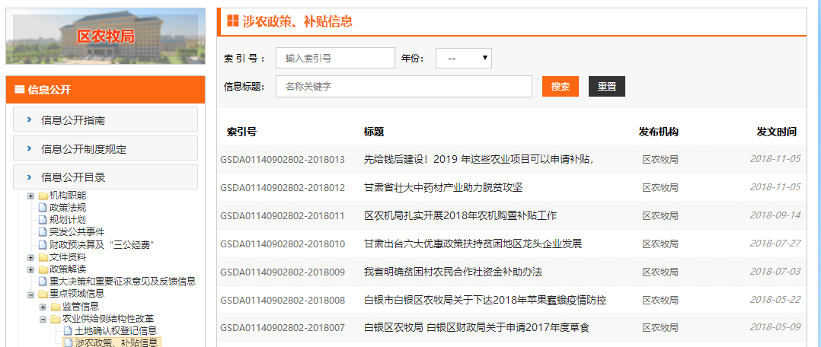The height and width of the screenshot is (347, 821).
Task: Open 财政预决算及“三公经费” tree item
Action: click(101, 244)
